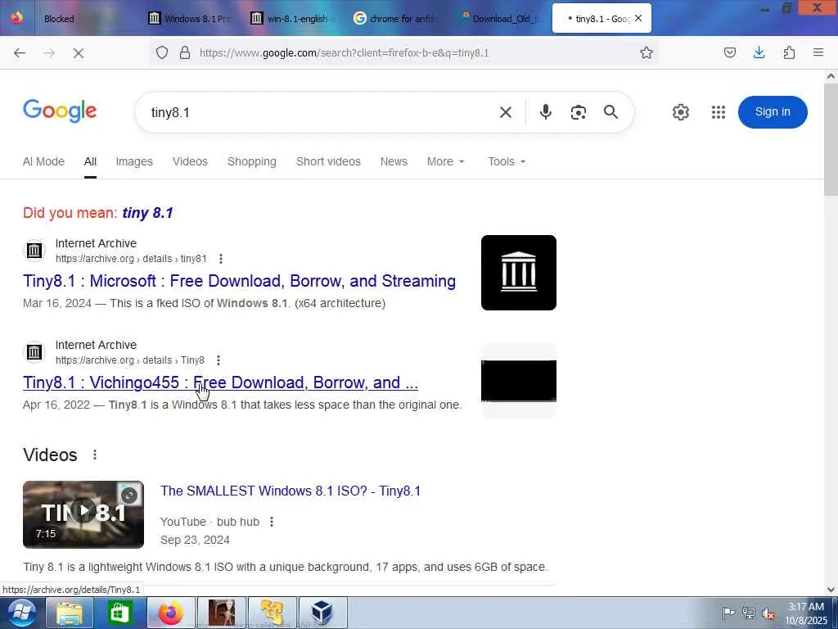
Task: Open the Store icon in the taskbar
Action: click(119, 613)
